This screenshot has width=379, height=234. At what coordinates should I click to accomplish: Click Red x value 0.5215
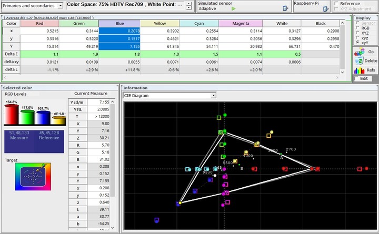coord(39,31)
